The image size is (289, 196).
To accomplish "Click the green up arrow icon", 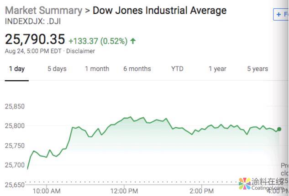I will tap(133, 41).
